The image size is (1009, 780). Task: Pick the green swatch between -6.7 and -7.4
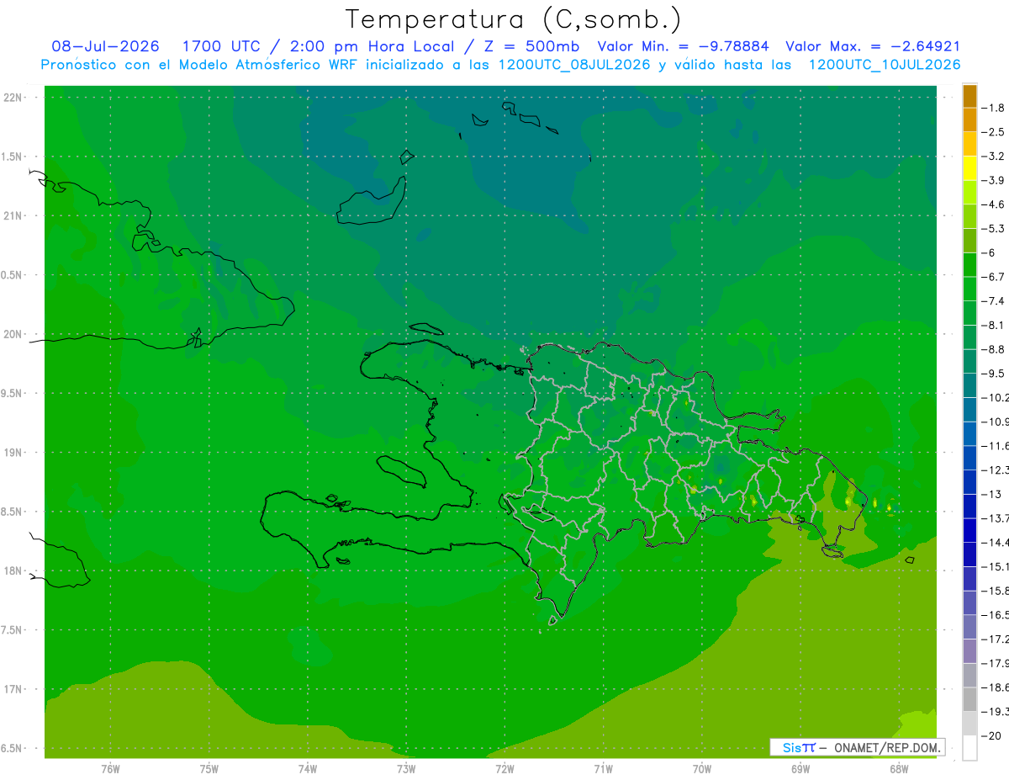[x=969, y=289]
